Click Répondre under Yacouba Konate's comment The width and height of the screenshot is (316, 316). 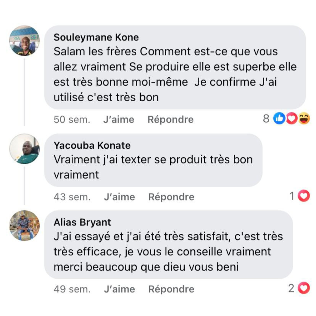pyautogui.click(x=171, y=197)
